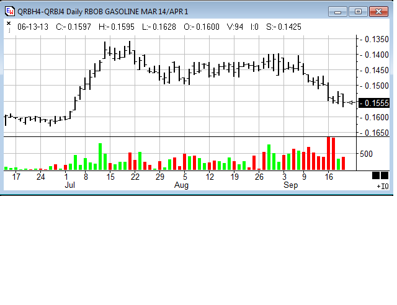Click the 22 date label on axis

[x=135, y=177]
